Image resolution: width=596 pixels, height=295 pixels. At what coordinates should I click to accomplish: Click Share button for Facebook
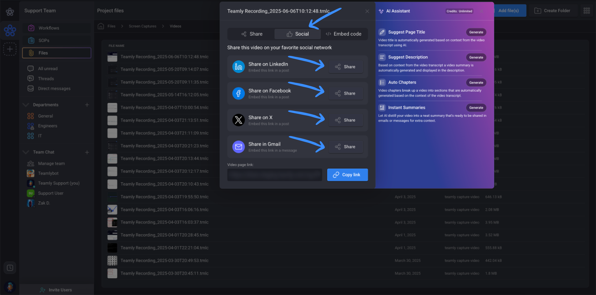pyautogui.click(x=345, y=93)
